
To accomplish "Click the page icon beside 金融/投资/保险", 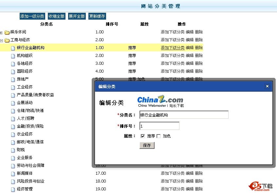I will pos(13,127).
